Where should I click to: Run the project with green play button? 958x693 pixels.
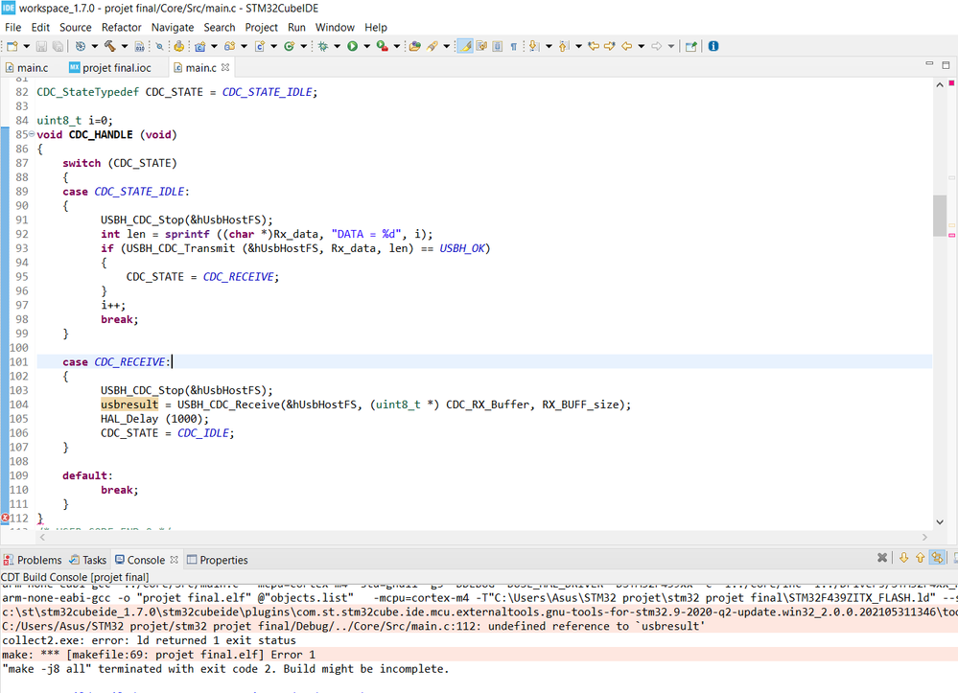[353, 46]
